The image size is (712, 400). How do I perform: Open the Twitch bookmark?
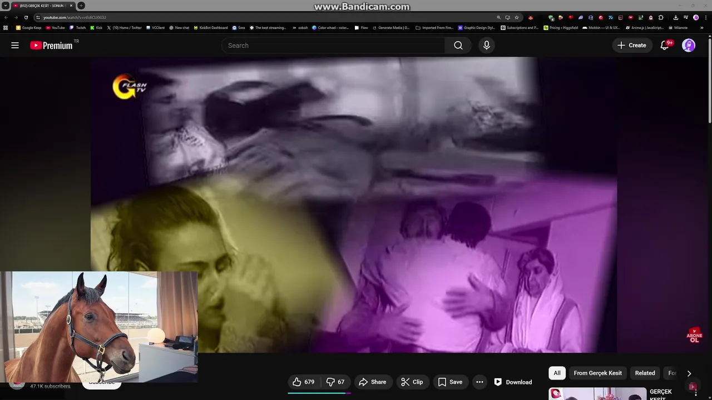click(x=78, y=27)
